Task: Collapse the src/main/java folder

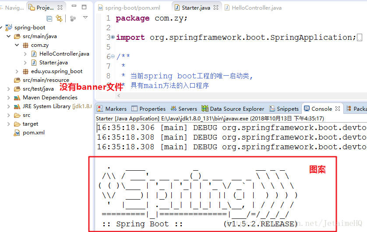Action: tap(9, 36)
